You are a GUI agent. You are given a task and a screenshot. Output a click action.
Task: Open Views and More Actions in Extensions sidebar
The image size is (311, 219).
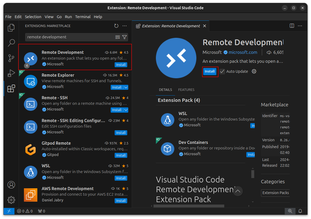tap(125, 26)
